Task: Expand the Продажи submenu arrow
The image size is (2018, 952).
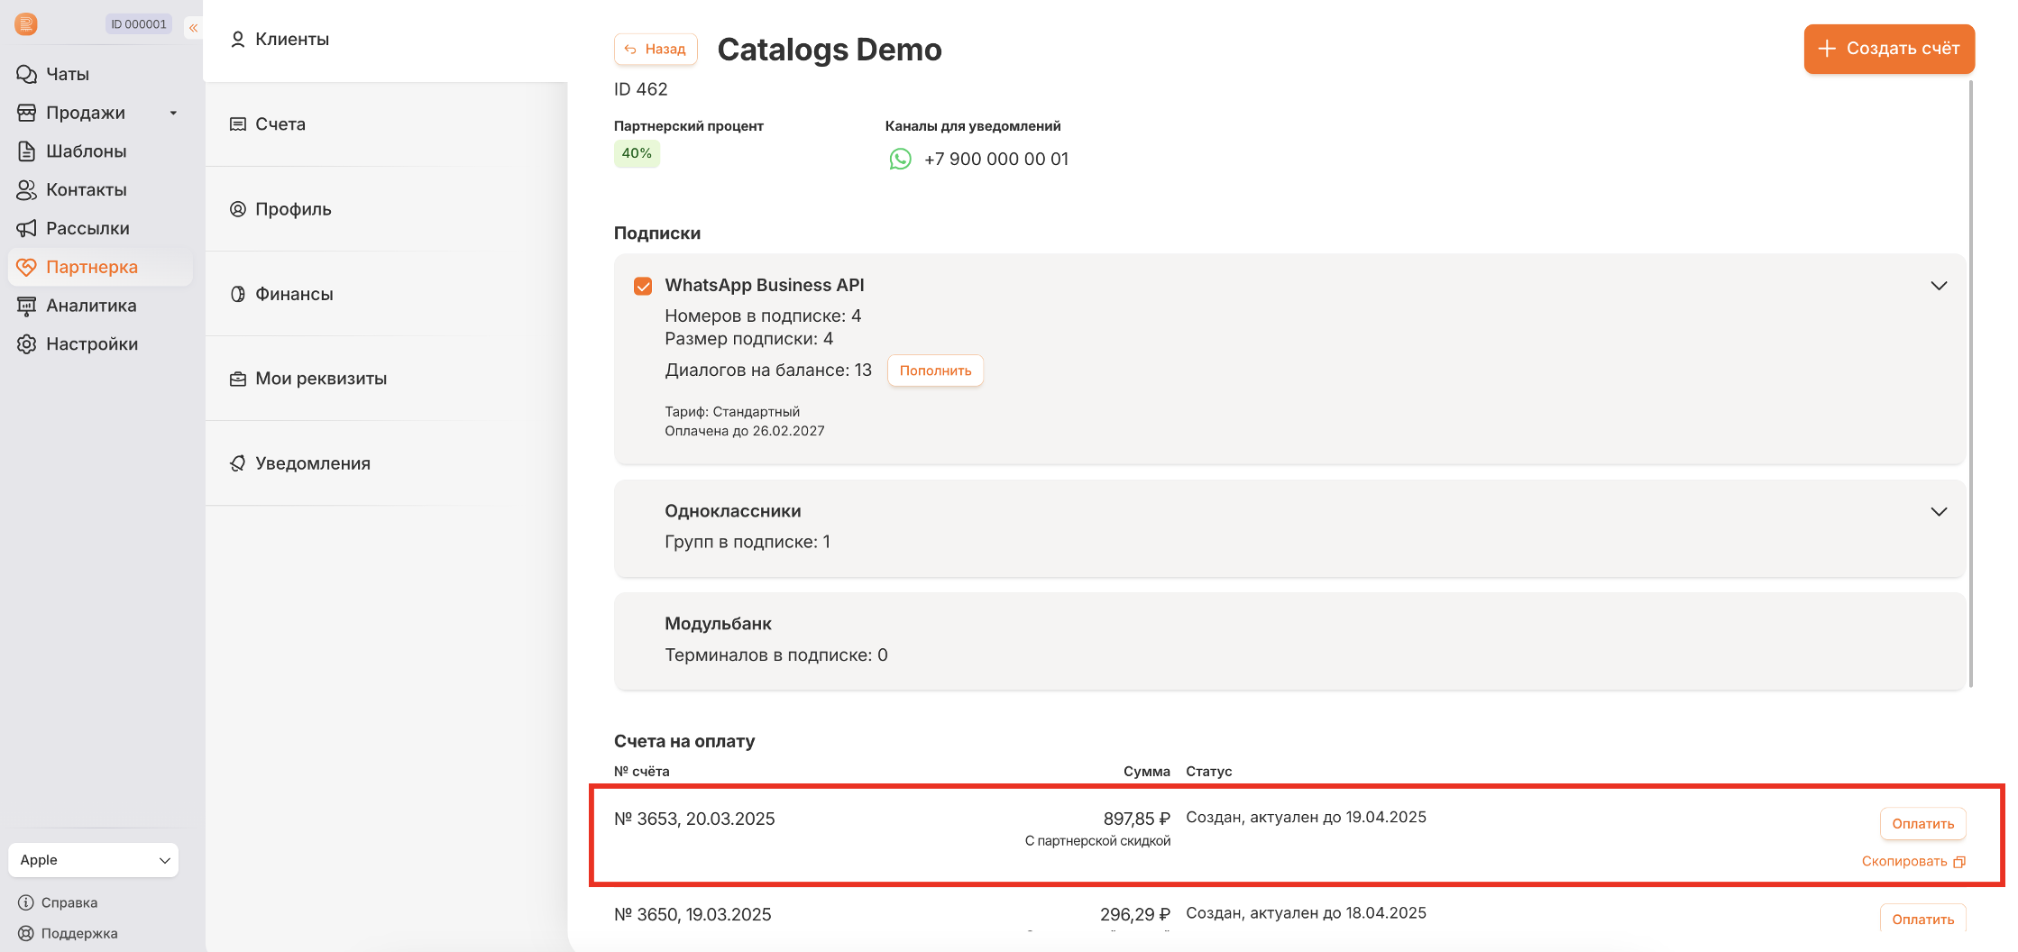Action: [x=173, y=114]
